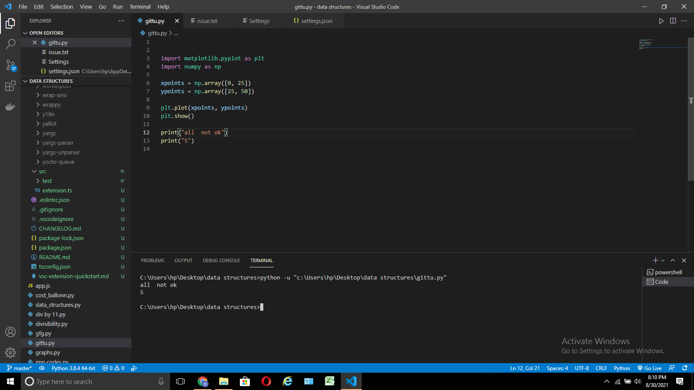Open the Accounts icon in activity bar

(10, 332)
